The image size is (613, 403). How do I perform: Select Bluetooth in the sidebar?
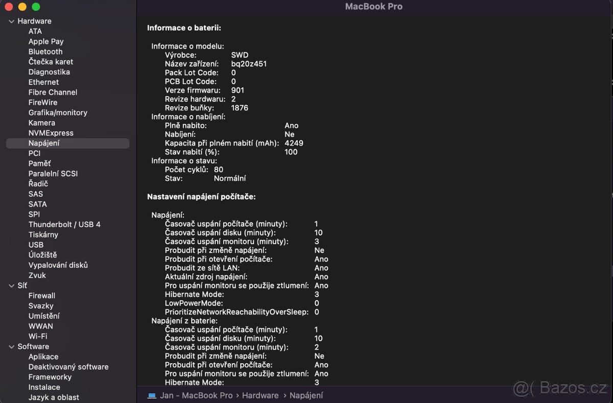(45, 52)
